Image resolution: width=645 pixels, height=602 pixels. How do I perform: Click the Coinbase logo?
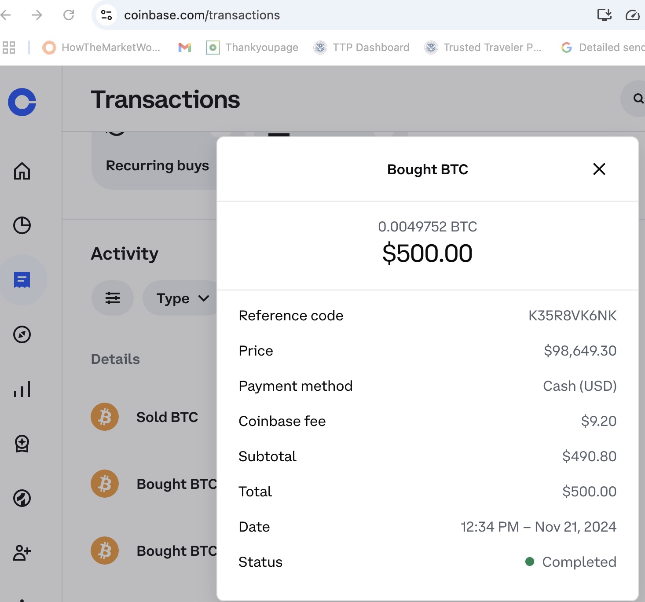tap(22, 102)
